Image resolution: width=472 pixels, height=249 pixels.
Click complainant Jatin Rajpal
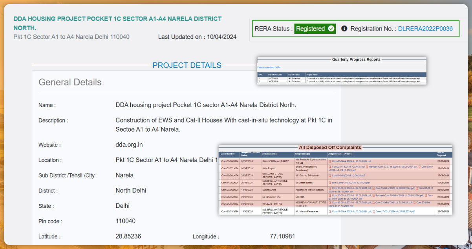pyautogui.click(x=268, y=168)
